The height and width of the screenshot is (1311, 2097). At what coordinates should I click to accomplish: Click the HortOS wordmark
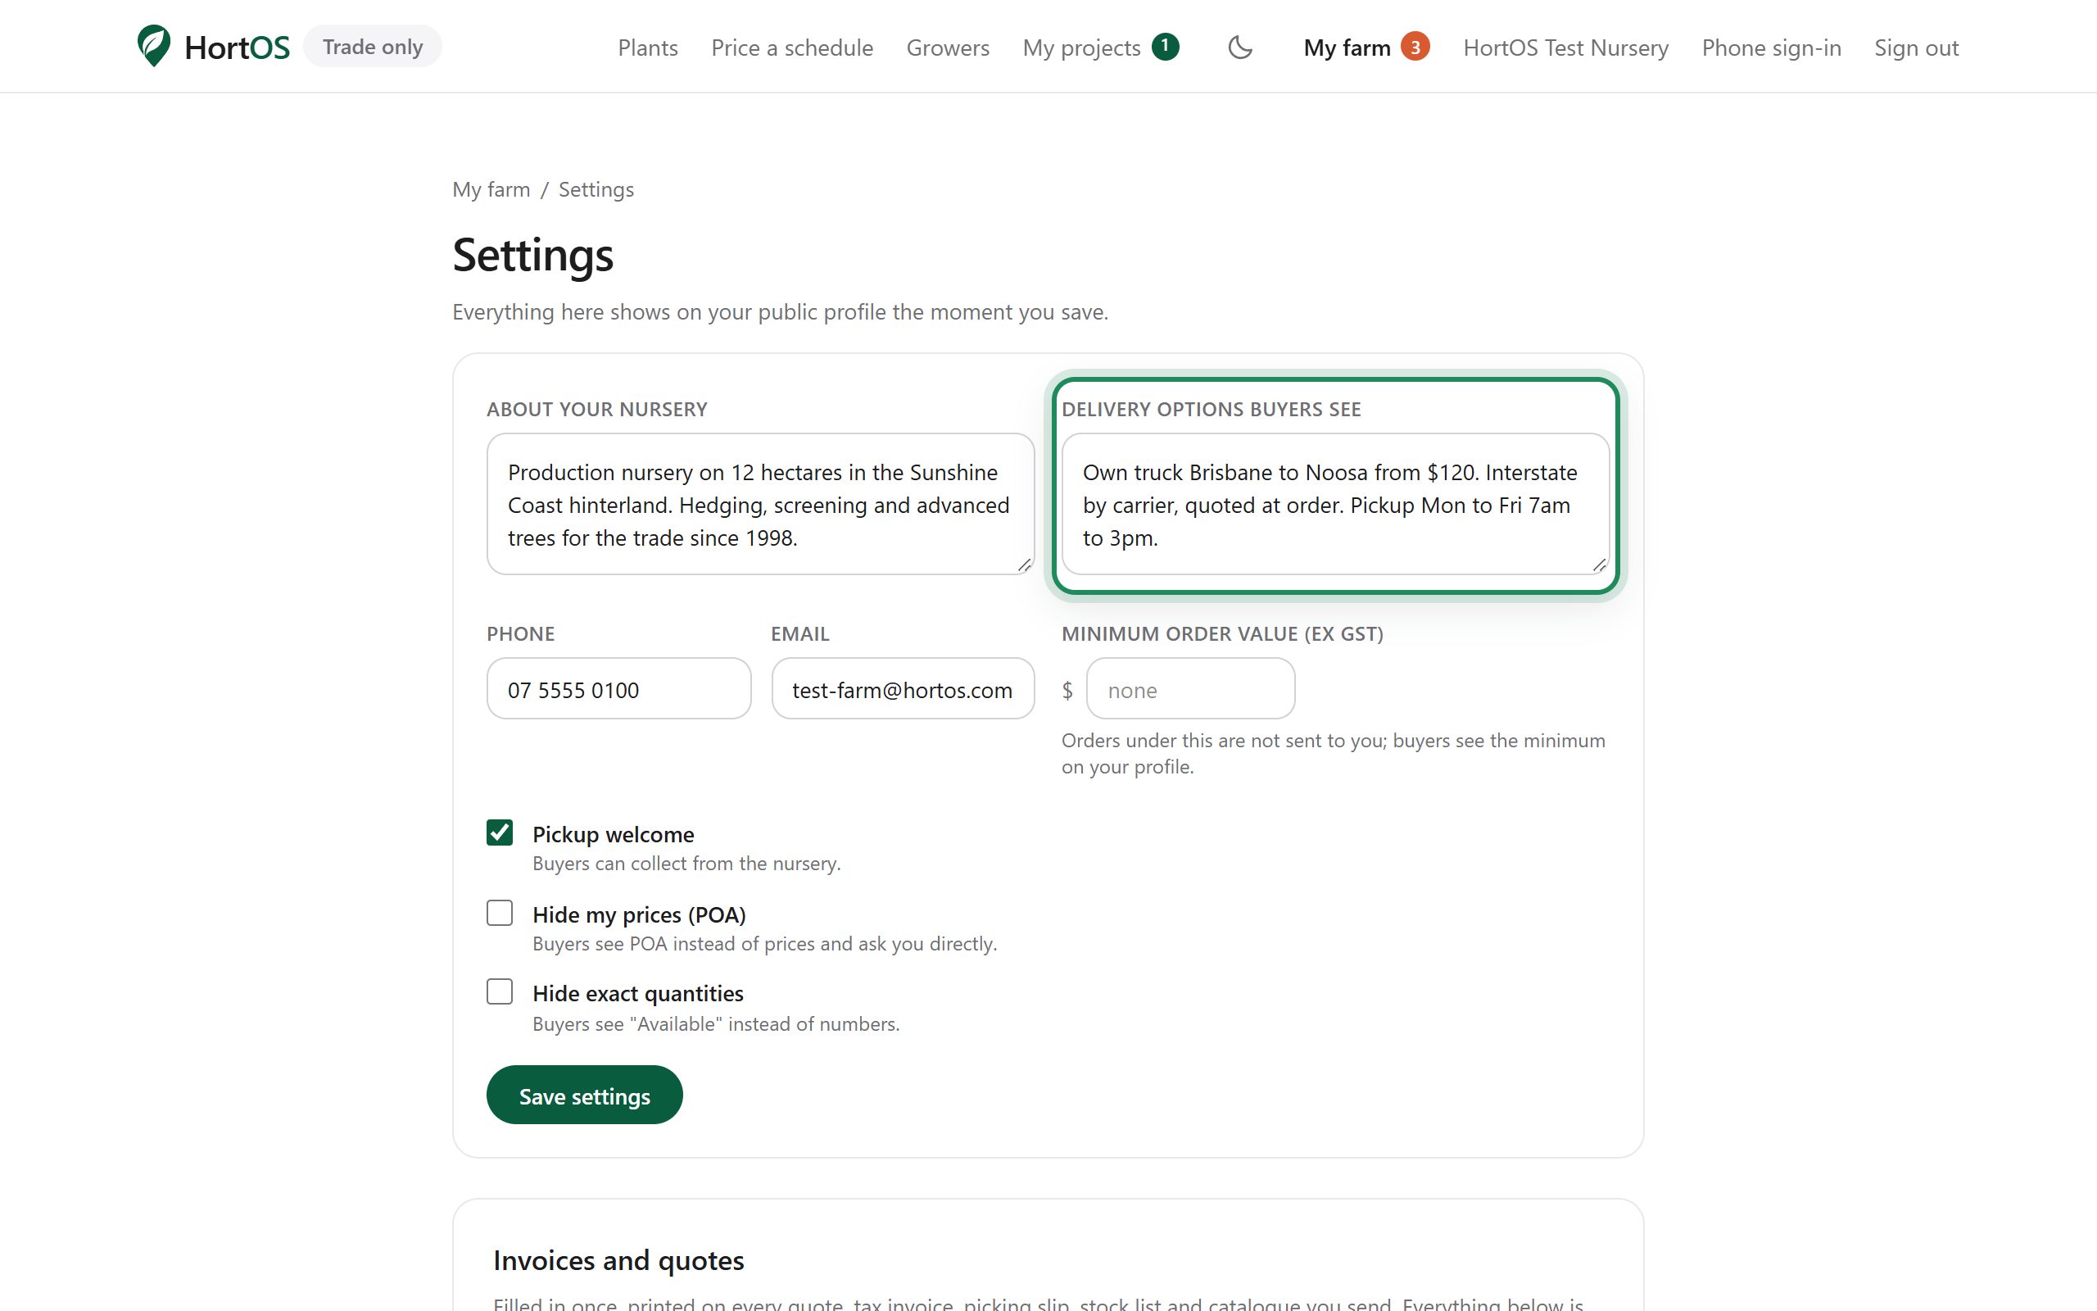point(237,47)
